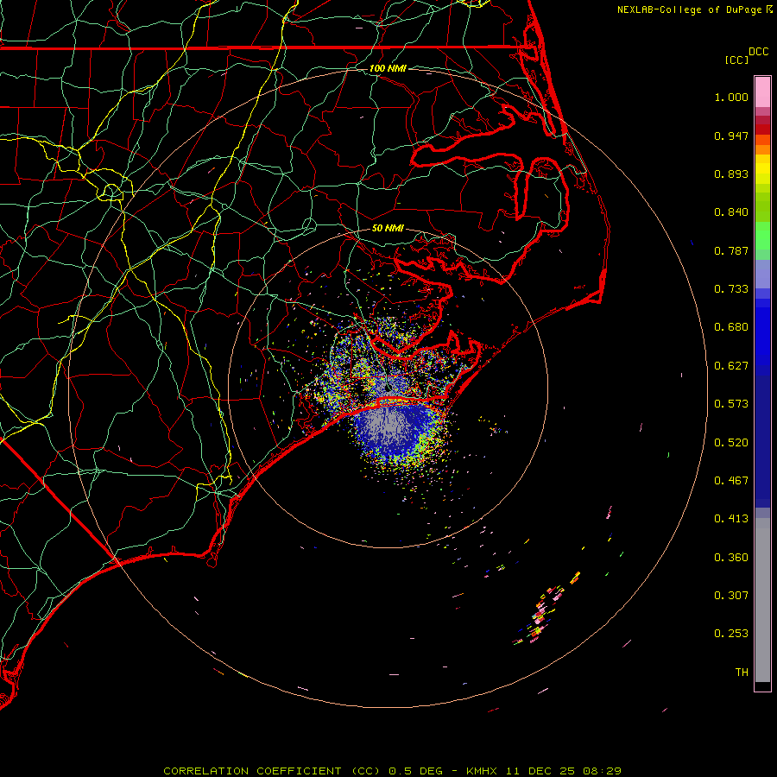
Task: Click the 0.360 scale value
Action: 731,558
